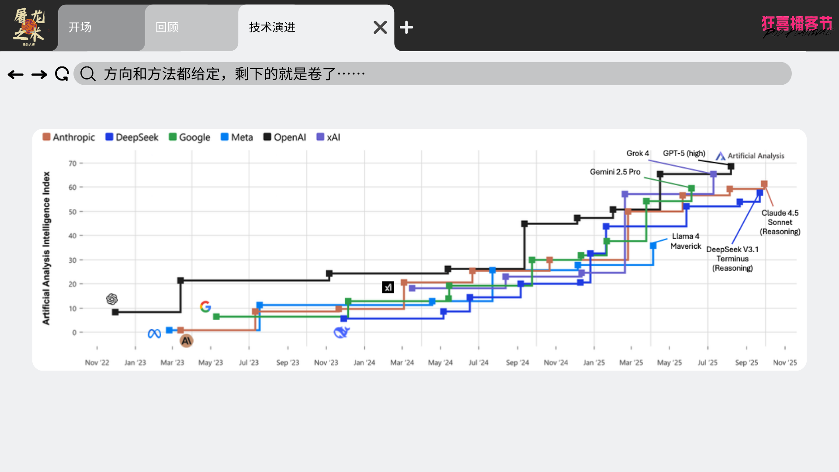Viewport: 839px width, 472px height.
Task: Click the browser back arrow
Action: pos(16,75)
